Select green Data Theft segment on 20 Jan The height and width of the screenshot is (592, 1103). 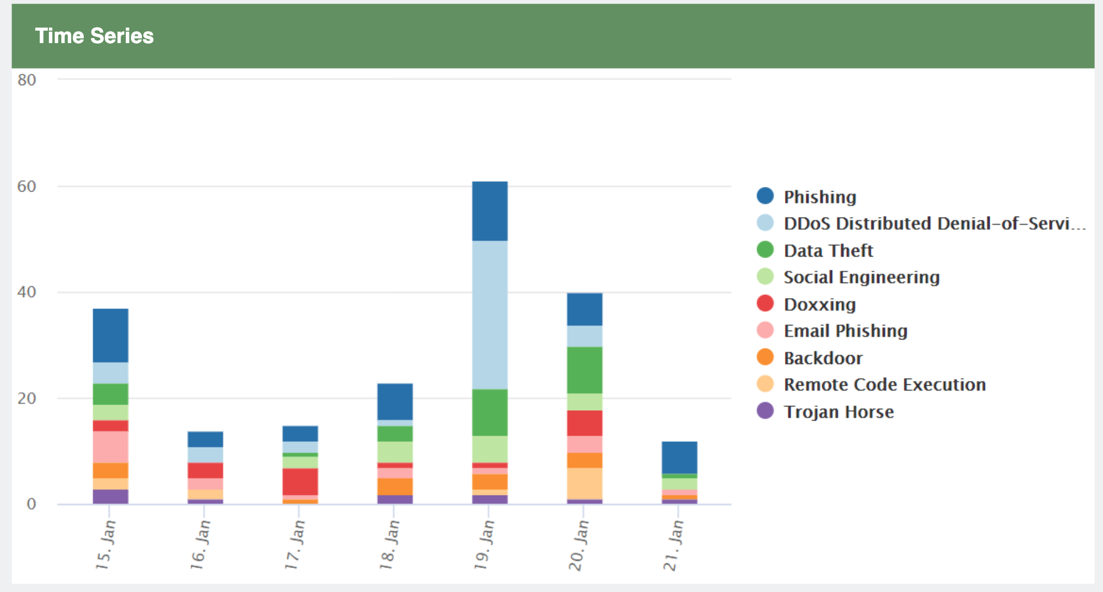(x=584, y=370)
